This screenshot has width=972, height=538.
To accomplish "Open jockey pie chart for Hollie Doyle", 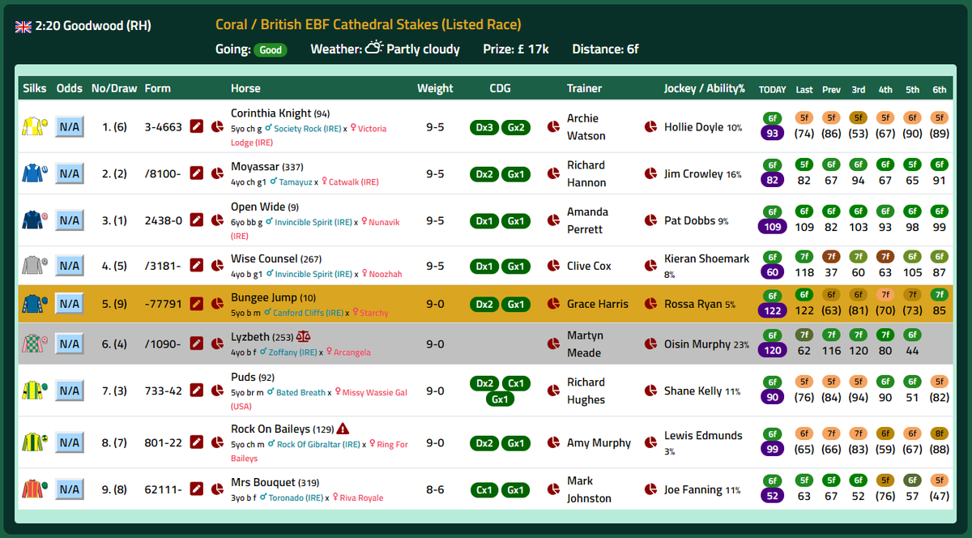I will [650, 126].
